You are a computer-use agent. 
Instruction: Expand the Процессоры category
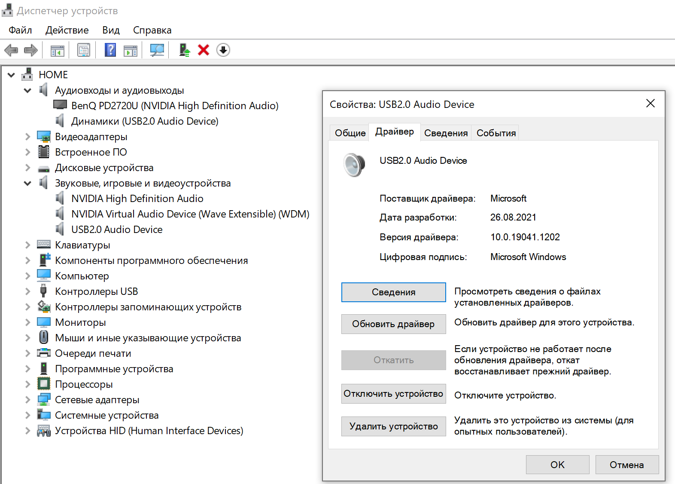pyautogui.click(x=27, y=384)
